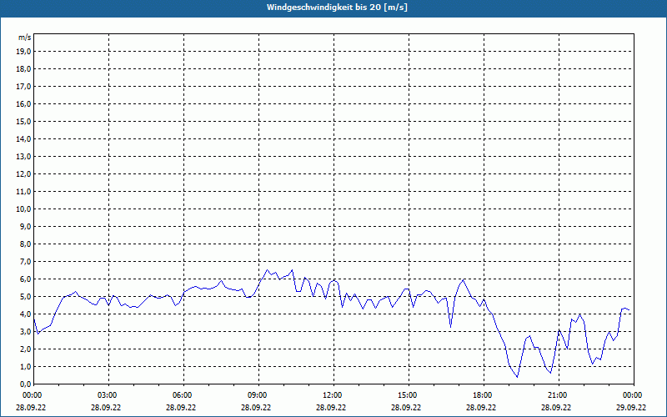Click the 'm/s' unit label
Screen dimensions: 667x417
pyautogui.click(x=25, y=38)
